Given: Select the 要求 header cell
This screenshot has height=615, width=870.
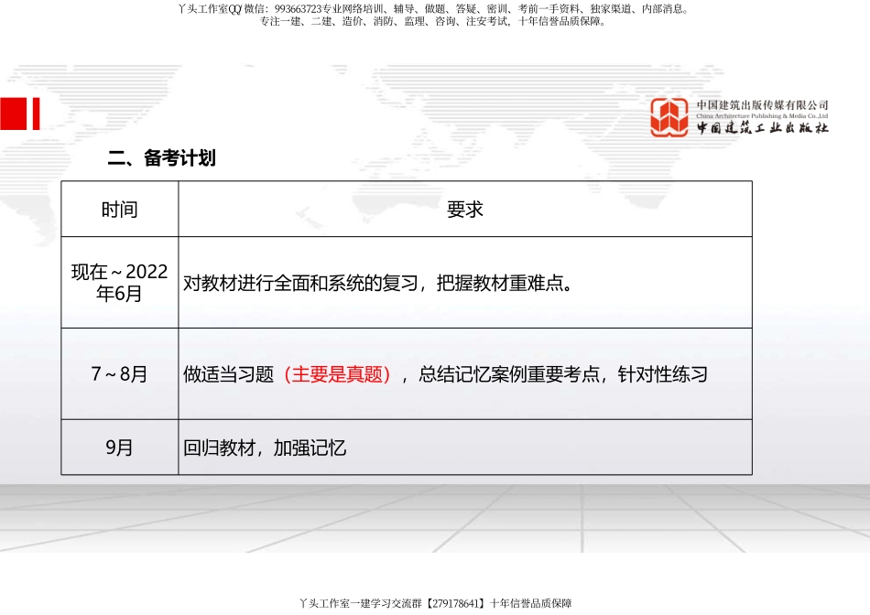Looking at the screenshot, I should point(465,210).
